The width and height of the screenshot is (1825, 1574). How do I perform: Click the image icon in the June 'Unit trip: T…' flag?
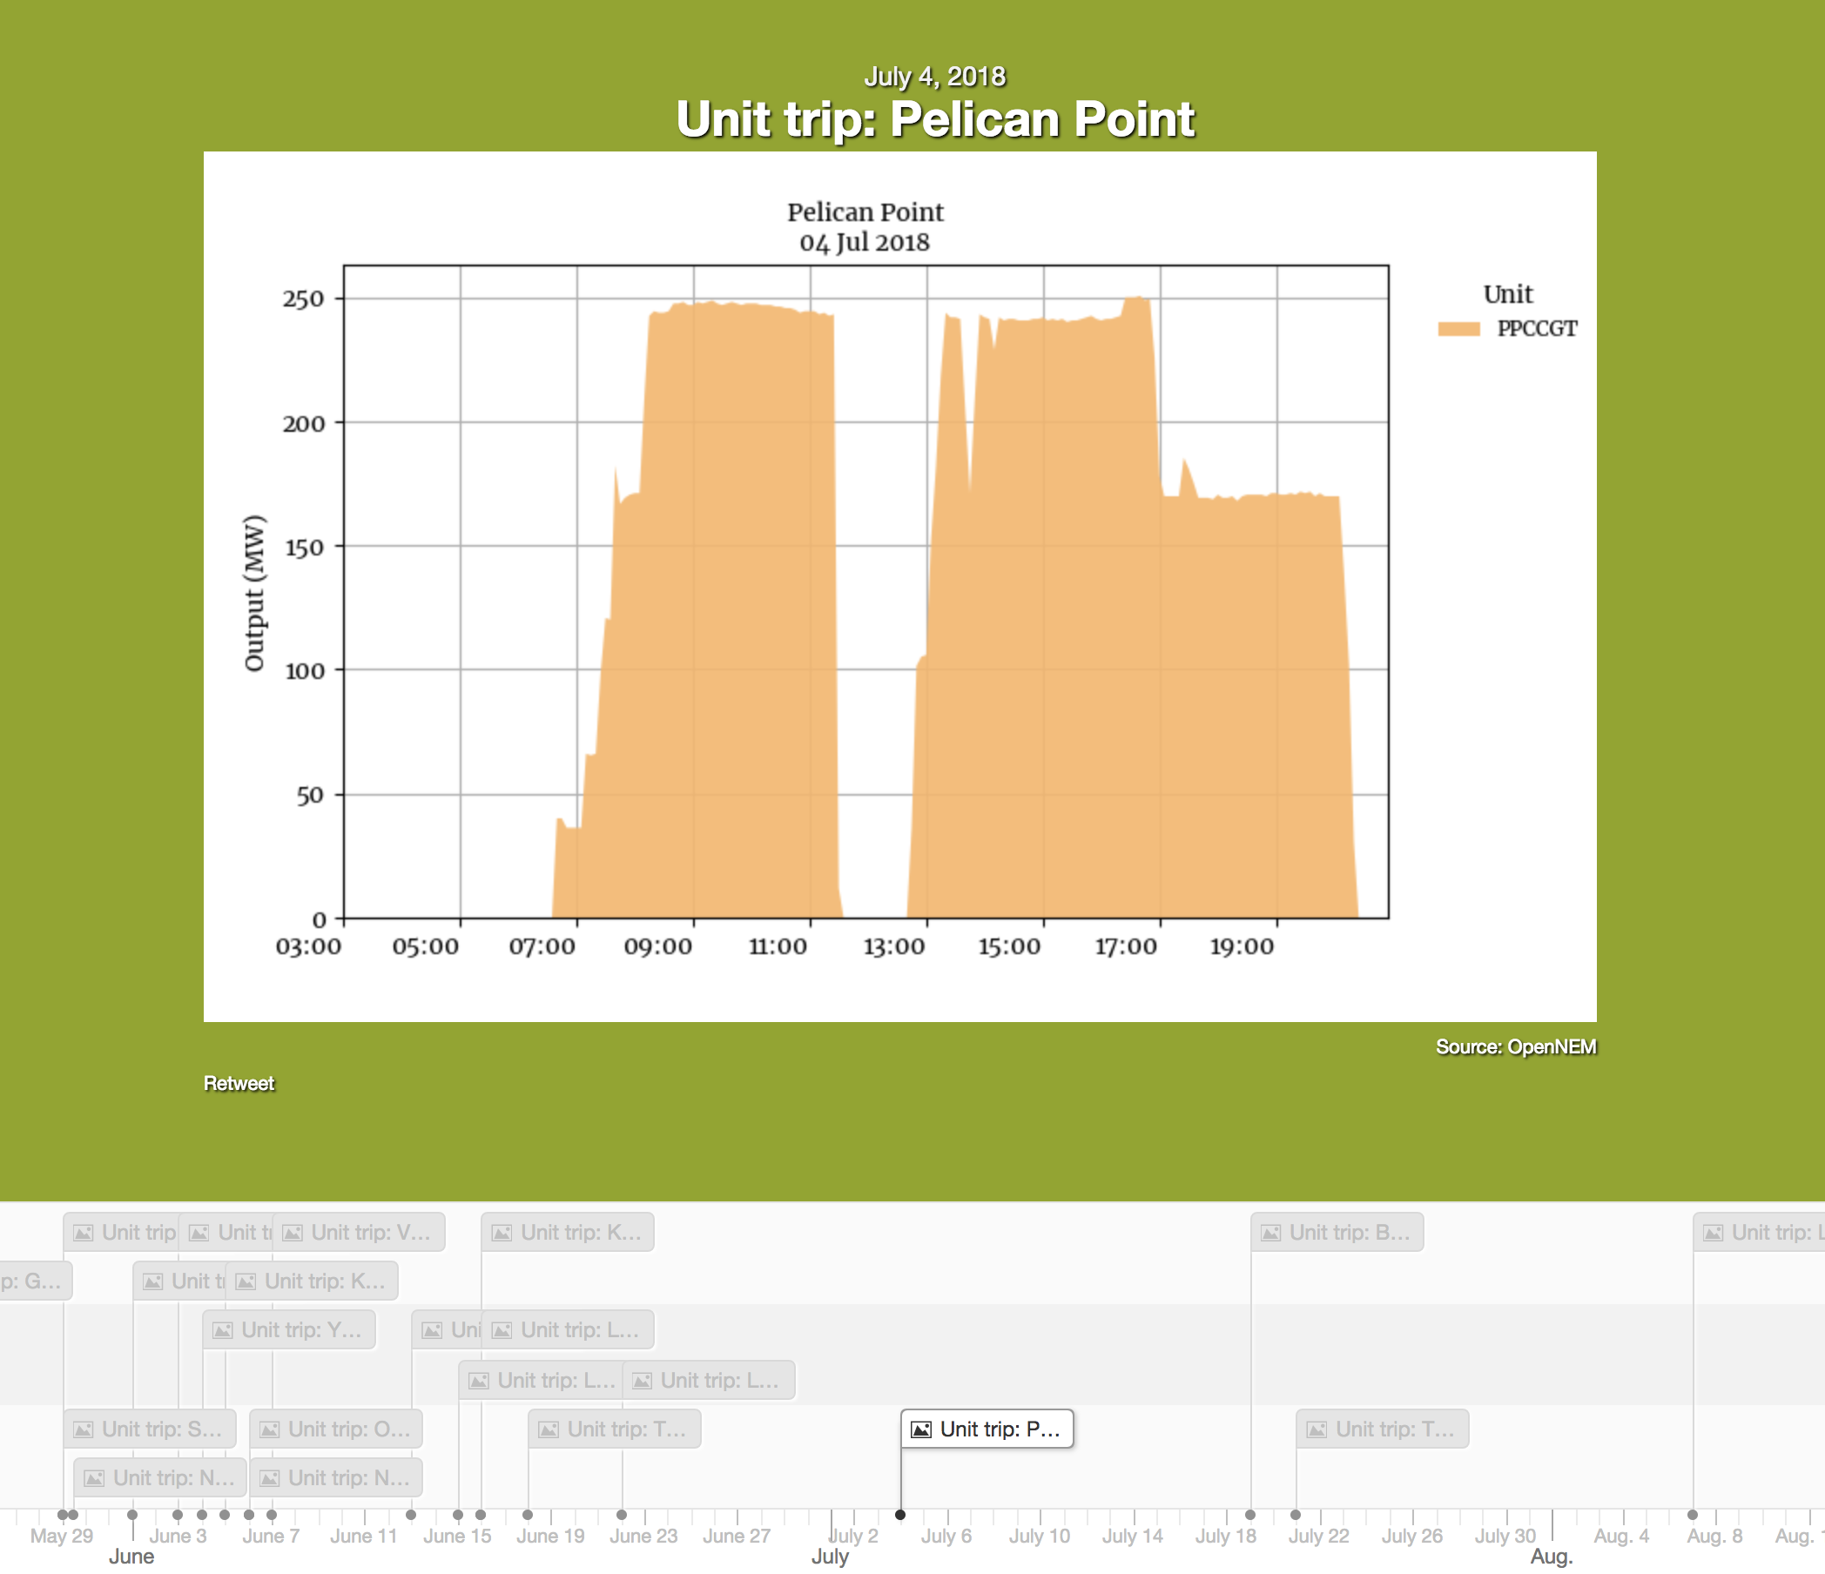[x=549, y=1429]
